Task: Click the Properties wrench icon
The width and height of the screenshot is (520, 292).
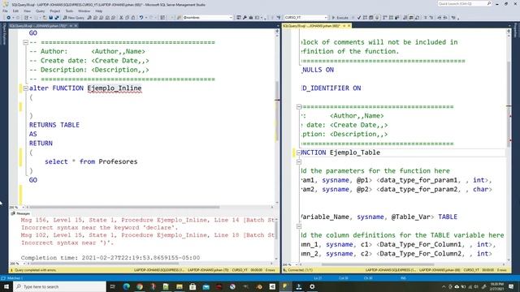Action: click(x=245, y=18)
